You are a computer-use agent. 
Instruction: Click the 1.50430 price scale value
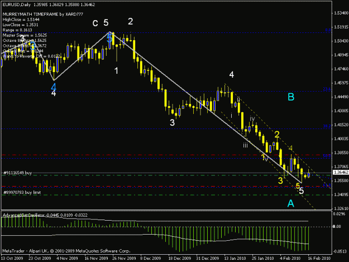click(x=341, y=41)
